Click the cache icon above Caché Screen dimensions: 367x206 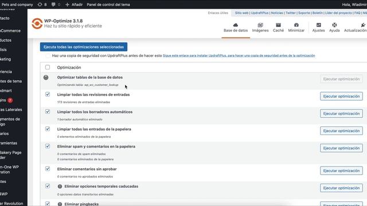tap(278, 25)
